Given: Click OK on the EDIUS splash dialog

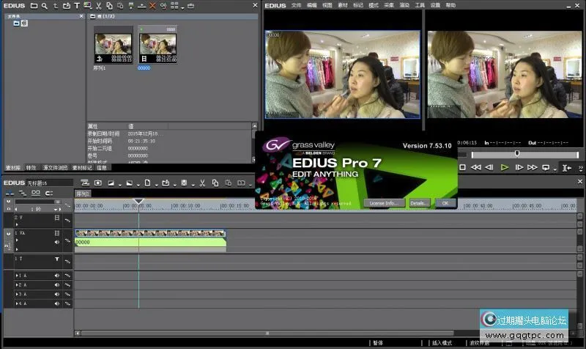Looking at the screenshot, I should point(445,202).
